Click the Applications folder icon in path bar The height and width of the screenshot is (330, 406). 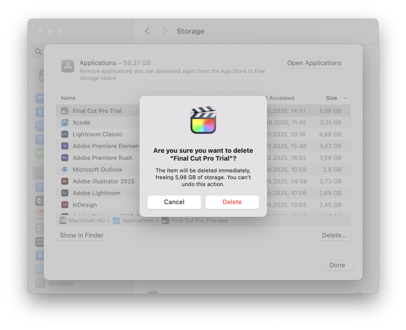click(x=116, y=220)
